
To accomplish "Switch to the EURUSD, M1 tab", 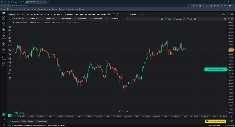I will [x=50, y=19].
